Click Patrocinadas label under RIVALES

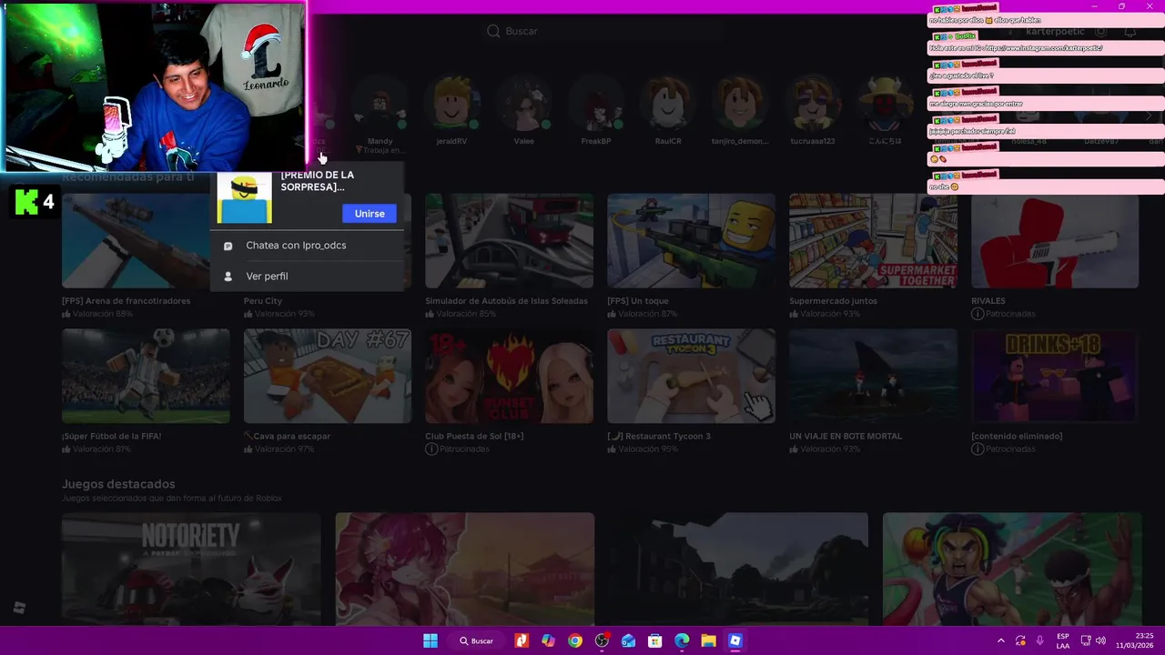coord(1009,314)
